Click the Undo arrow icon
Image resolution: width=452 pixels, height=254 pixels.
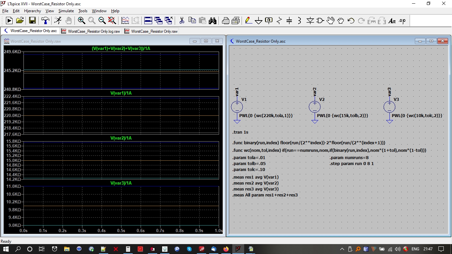(x=351, y=21)
